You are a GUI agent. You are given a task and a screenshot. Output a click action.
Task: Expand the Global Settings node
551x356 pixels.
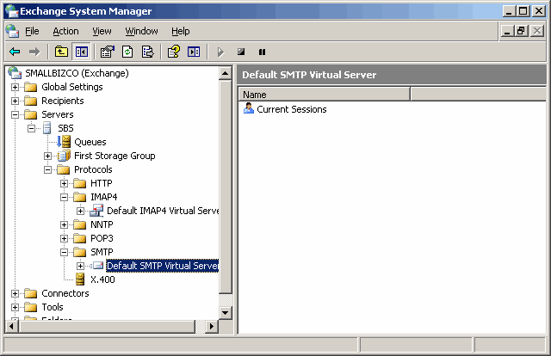tap(15, 87)
